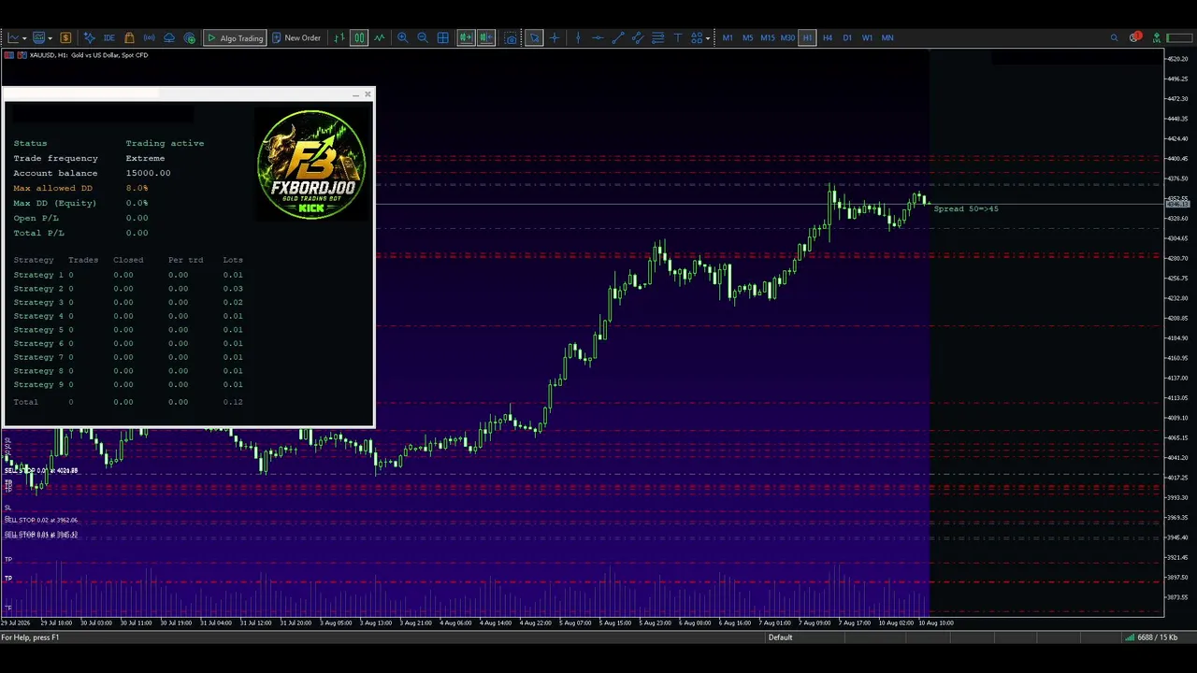Click the green account user icon
This screenshot has width=1197, height=673.
pyautogui.click(x=1157, y=37)
